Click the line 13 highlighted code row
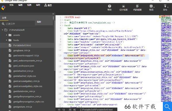 (106, 57)
